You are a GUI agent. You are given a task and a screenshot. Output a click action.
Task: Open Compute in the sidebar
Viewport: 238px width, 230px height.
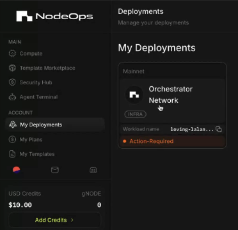(x=31, y=54)
